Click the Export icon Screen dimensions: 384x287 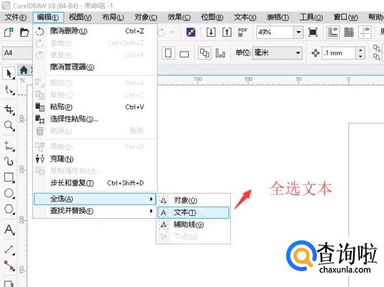click(227, 32)
